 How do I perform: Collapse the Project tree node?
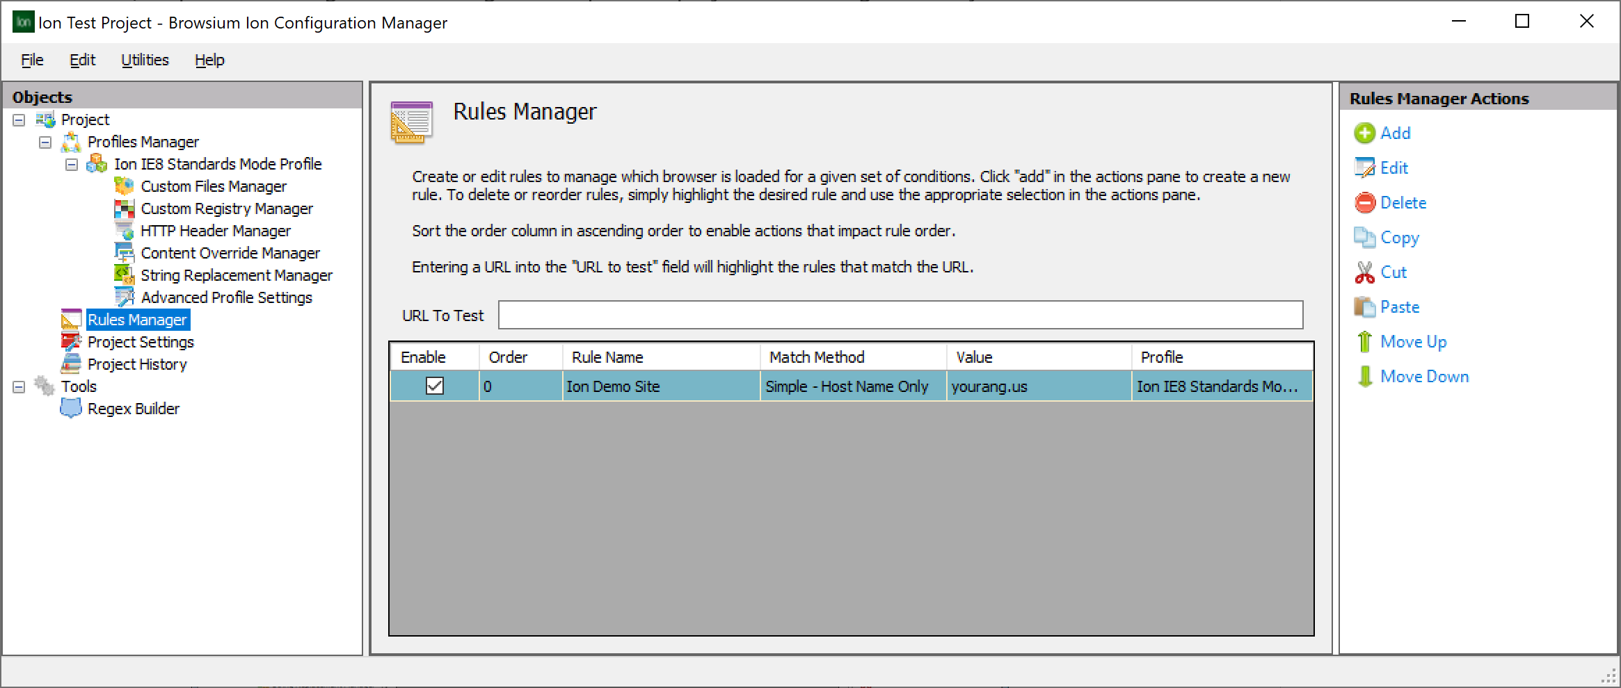17,119
